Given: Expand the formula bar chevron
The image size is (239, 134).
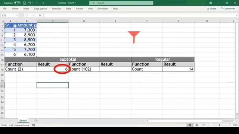Looking at the screenshot, I should click(236, 15).
